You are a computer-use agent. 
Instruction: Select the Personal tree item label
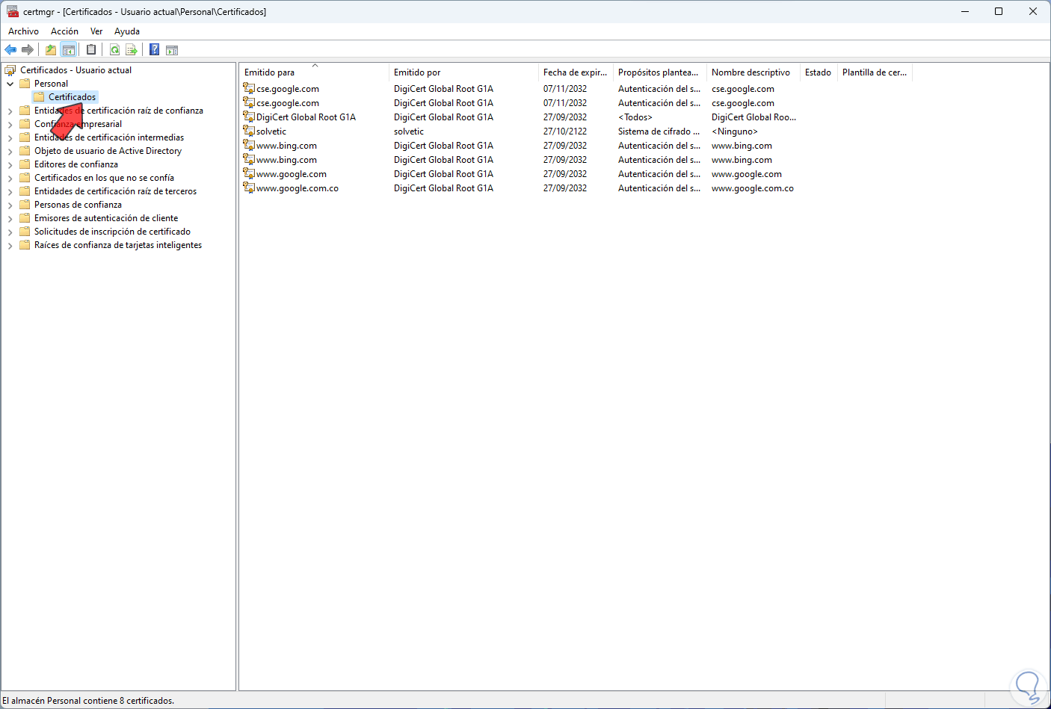tap(51, 84)
